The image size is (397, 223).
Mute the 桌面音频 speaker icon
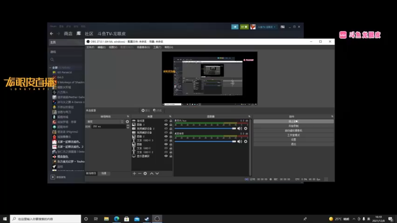[x=239, y=141]
